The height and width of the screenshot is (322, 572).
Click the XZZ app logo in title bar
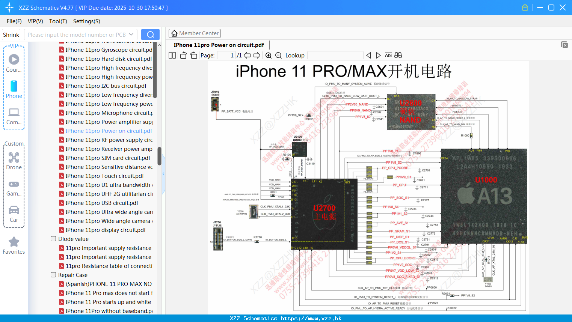[9, 8]
